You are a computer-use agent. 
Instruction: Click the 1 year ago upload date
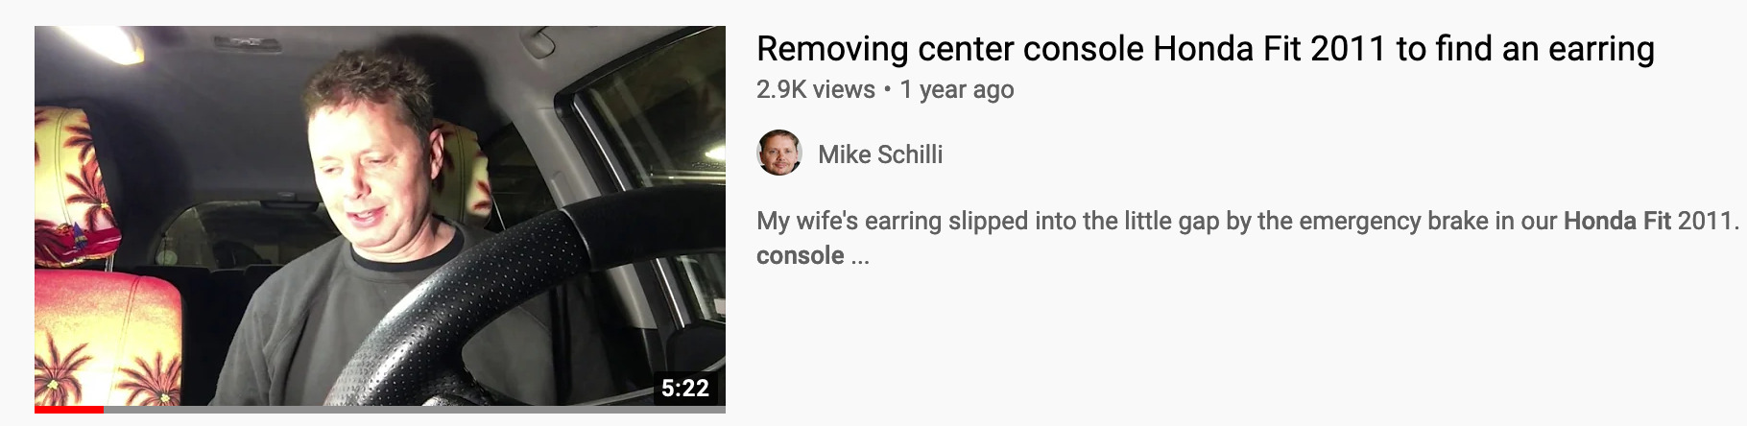(957, 89)
